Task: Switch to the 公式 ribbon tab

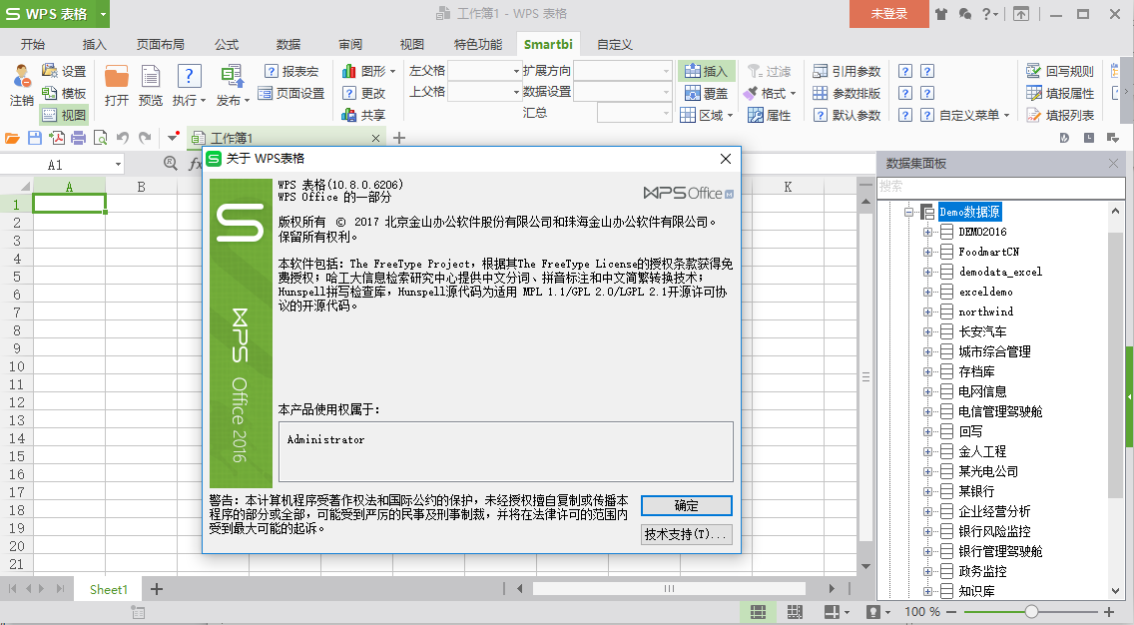Action: click(x=227, y=44)
